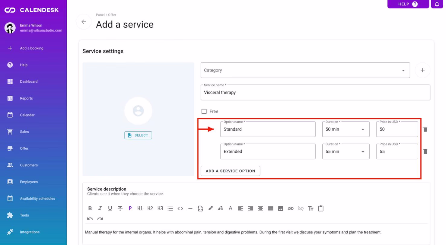Open Employees in the sidebar

(x=33, y=182)
